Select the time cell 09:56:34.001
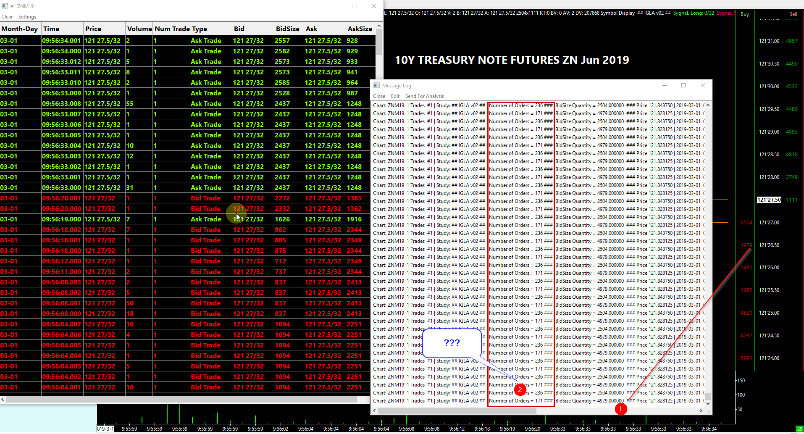 [61, 41]
